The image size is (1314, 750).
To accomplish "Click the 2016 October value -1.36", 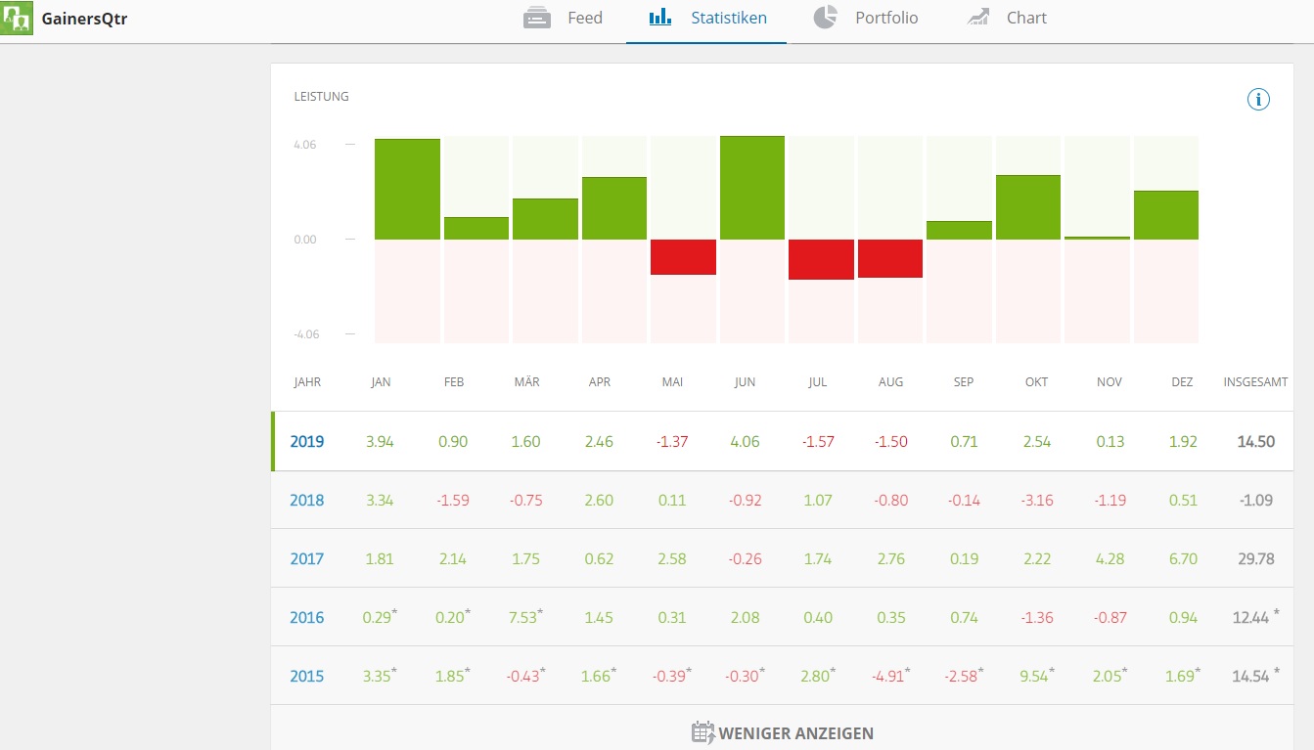I will [x=1036, y=617].
